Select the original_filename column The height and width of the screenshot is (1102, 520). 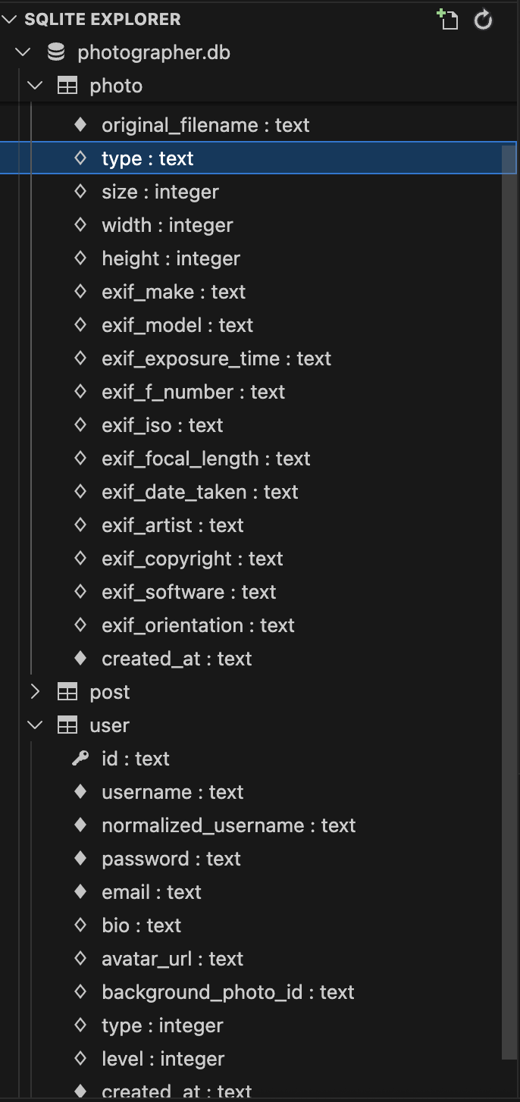pyautogui.click(x=205, y=125)
